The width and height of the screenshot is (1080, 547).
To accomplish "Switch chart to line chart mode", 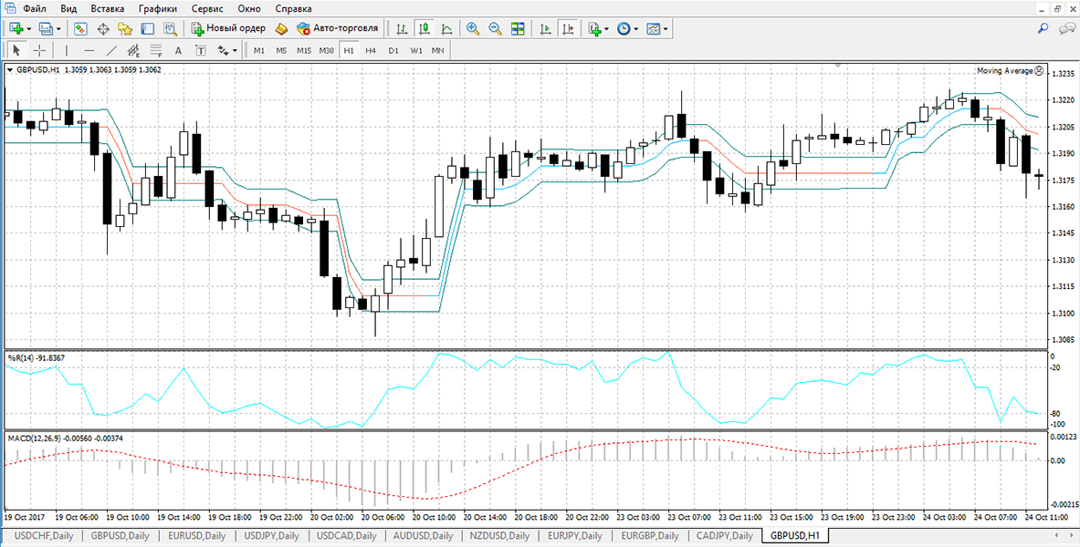I will tap(446, 28).
